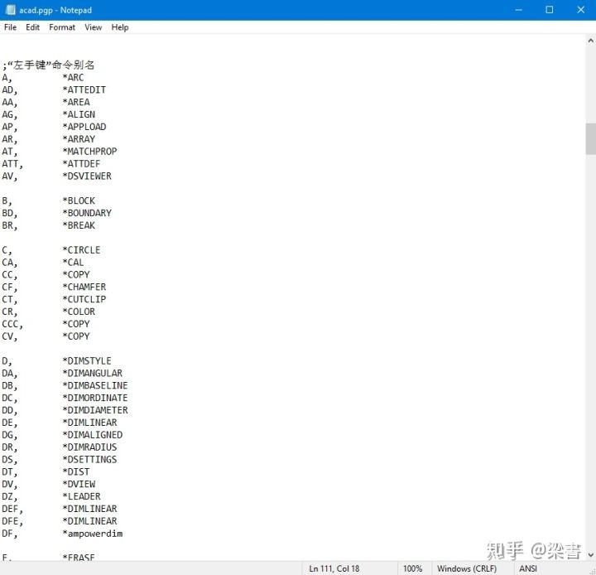Image resolution: width=596 pixels, height=575 pixels.
Task: Click the AV, alias text
Action: coord(10,176)
